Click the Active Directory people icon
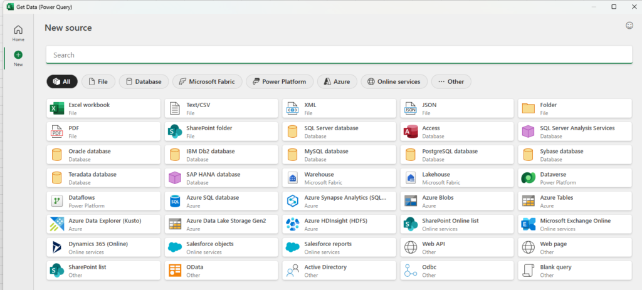The image size is (642, 290). click(292, 271)
